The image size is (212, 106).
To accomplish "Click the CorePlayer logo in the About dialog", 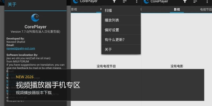I will click(x=35, y=18).
